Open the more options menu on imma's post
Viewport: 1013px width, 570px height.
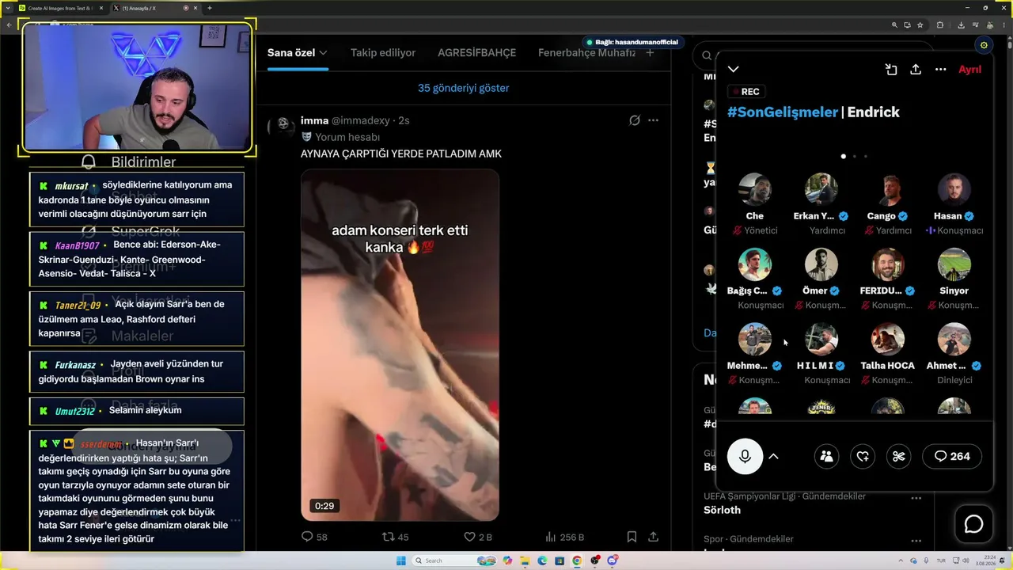pyautogui.click(x=653, y=120)
